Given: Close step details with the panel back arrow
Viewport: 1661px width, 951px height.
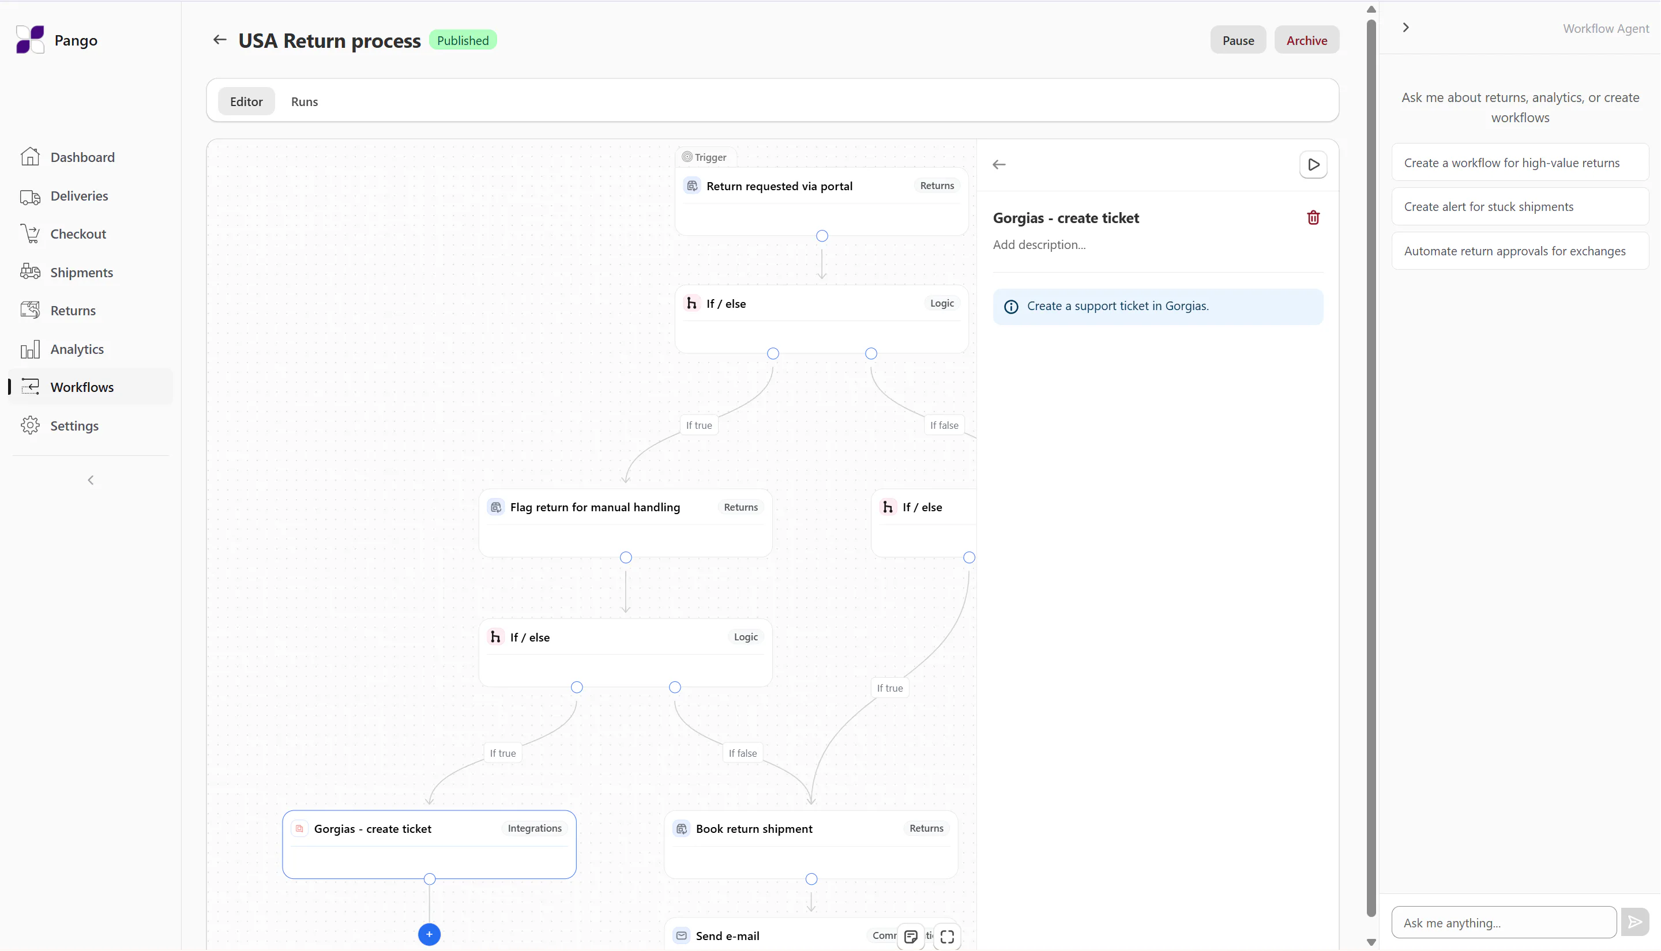Looking at the screenshot, I should coord(999,165).
